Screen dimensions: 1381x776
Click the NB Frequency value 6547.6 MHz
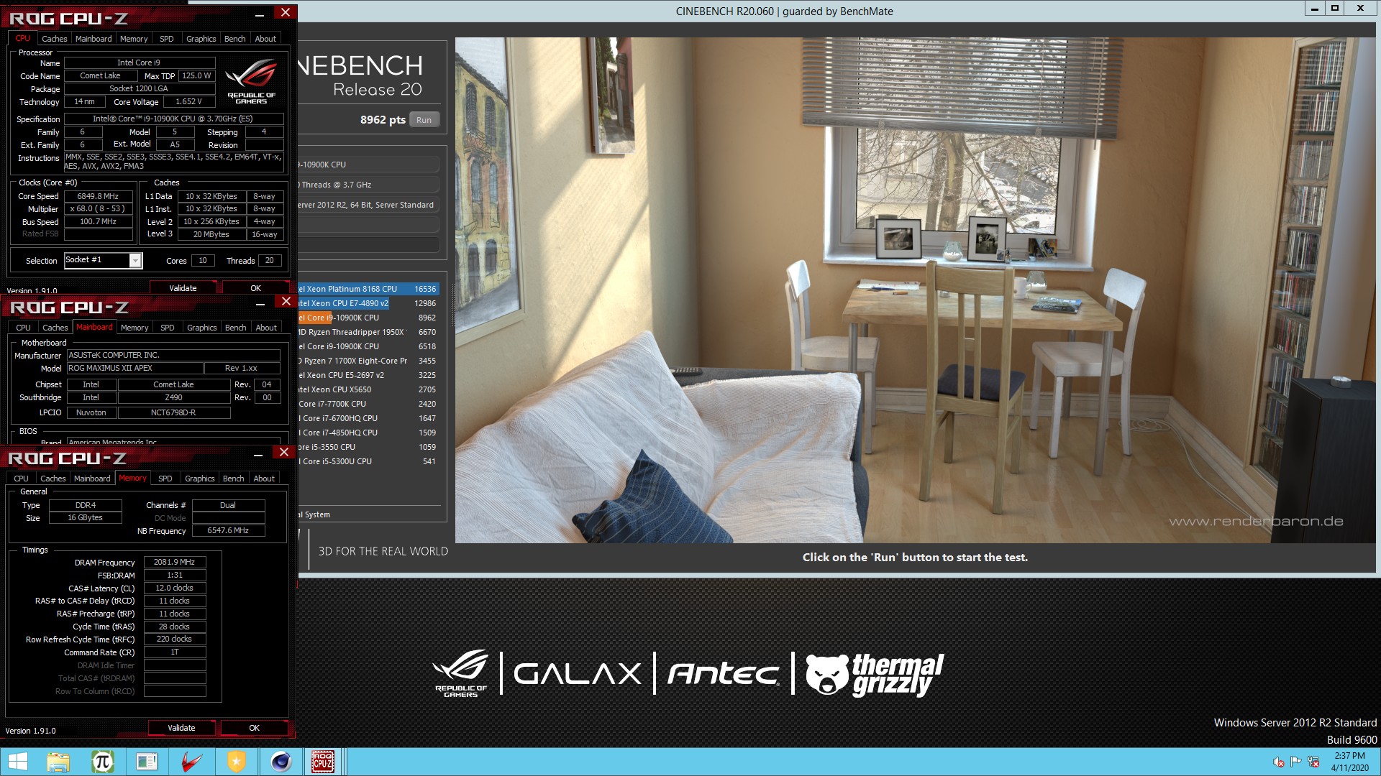coord(228,531)
